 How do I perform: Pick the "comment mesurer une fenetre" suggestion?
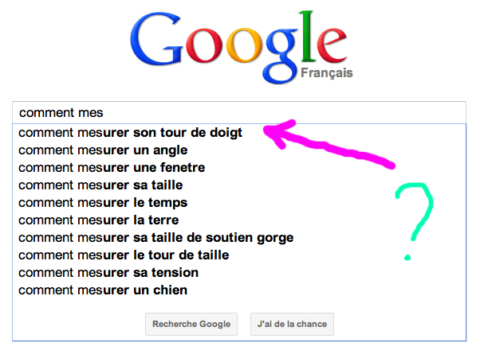(x=112, y=167)
